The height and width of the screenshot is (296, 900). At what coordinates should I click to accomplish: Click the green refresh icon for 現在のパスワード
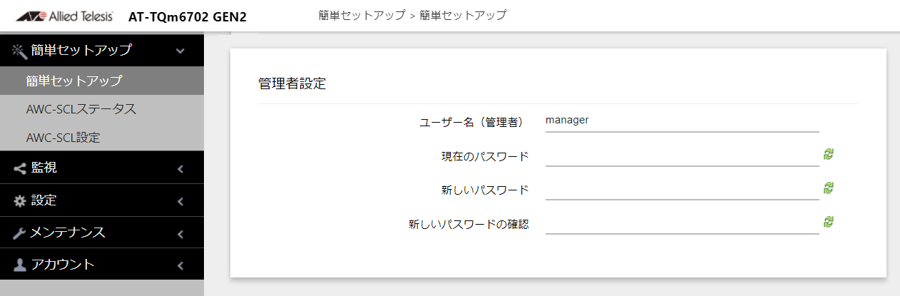pos(829,154)
